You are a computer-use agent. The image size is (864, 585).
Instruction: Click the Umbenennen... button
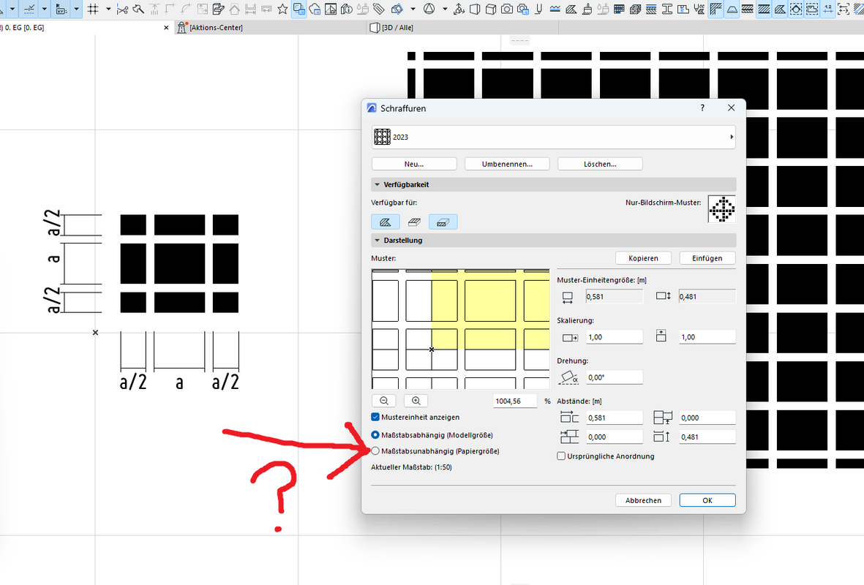click(507, 164)
